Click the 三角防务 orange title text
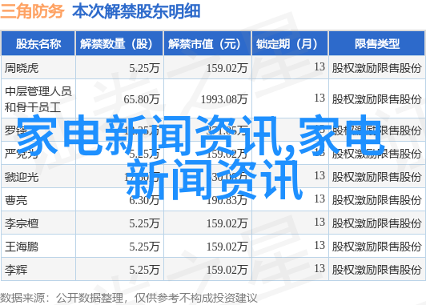Screen dimensions: 426x305 (32, 11)
